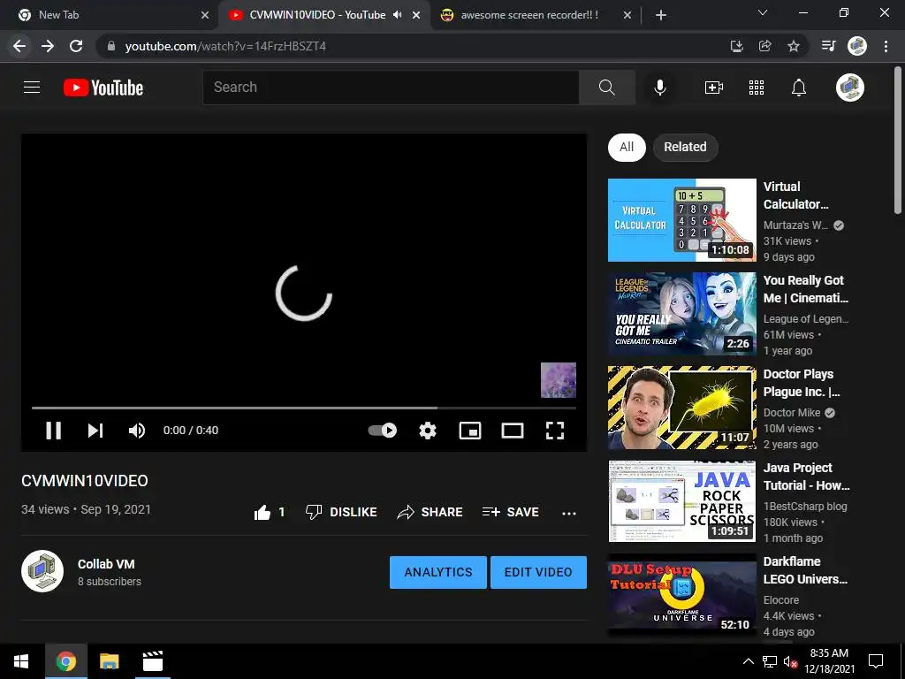This screenshot has height=679, width=905.
Task: Click the page vertical scrollbar
Action: click(898, 141)
